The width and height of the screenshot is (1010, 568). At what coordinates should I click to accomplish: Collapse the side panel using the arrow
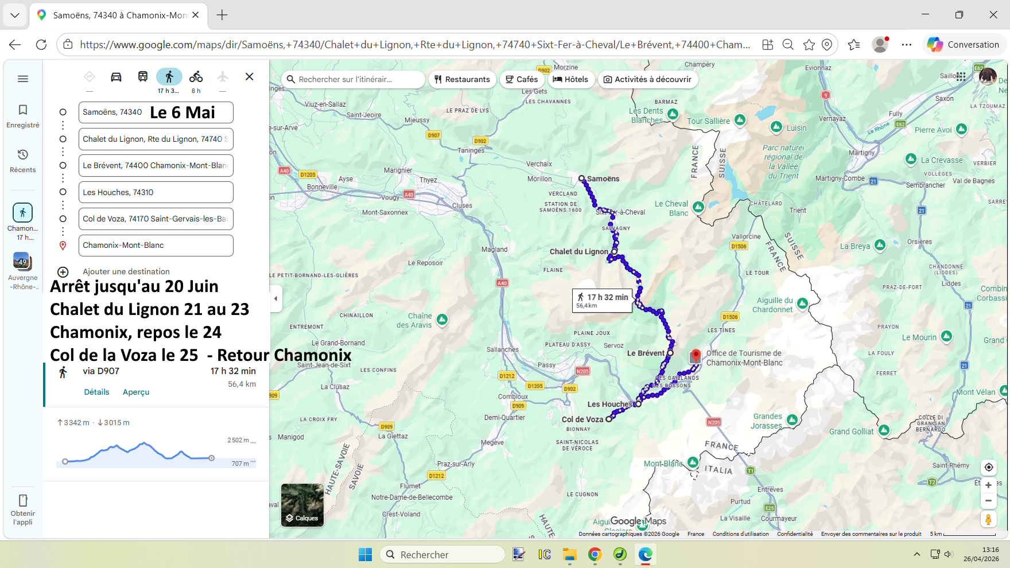click(276, 298)
